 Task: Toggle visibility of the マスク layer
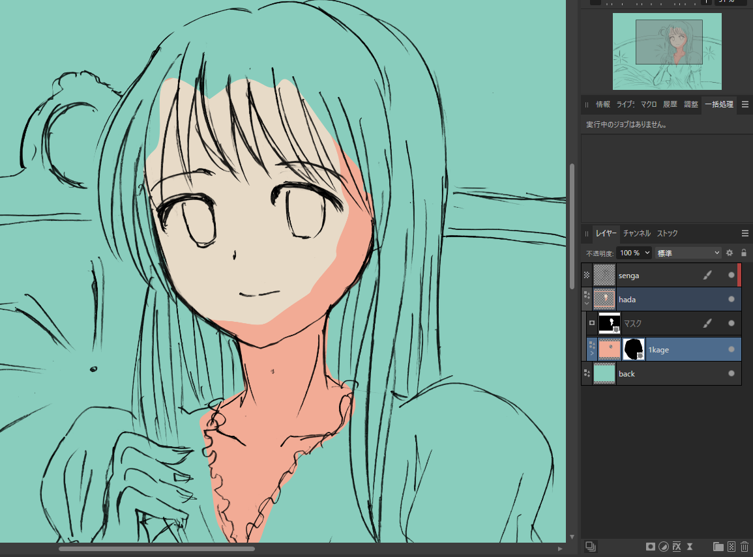731,323
